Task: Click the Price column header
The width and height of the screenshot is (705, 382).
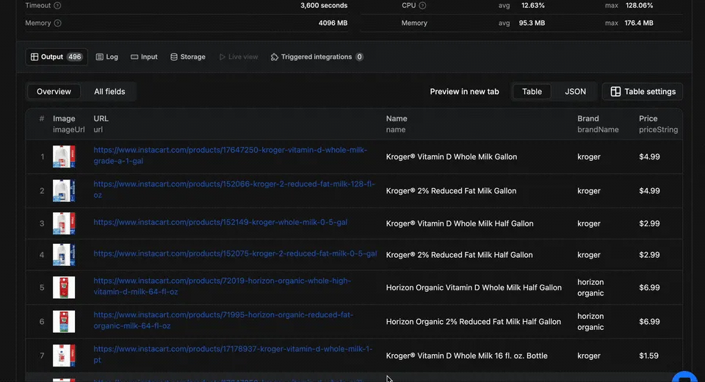Action: 648,119
